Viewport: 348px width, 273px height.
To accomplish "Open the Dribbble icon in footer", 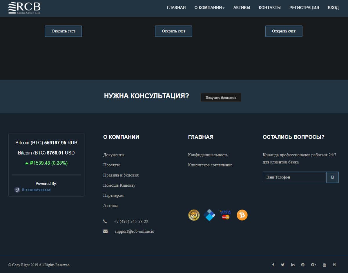I will click(x=334, y=265).
